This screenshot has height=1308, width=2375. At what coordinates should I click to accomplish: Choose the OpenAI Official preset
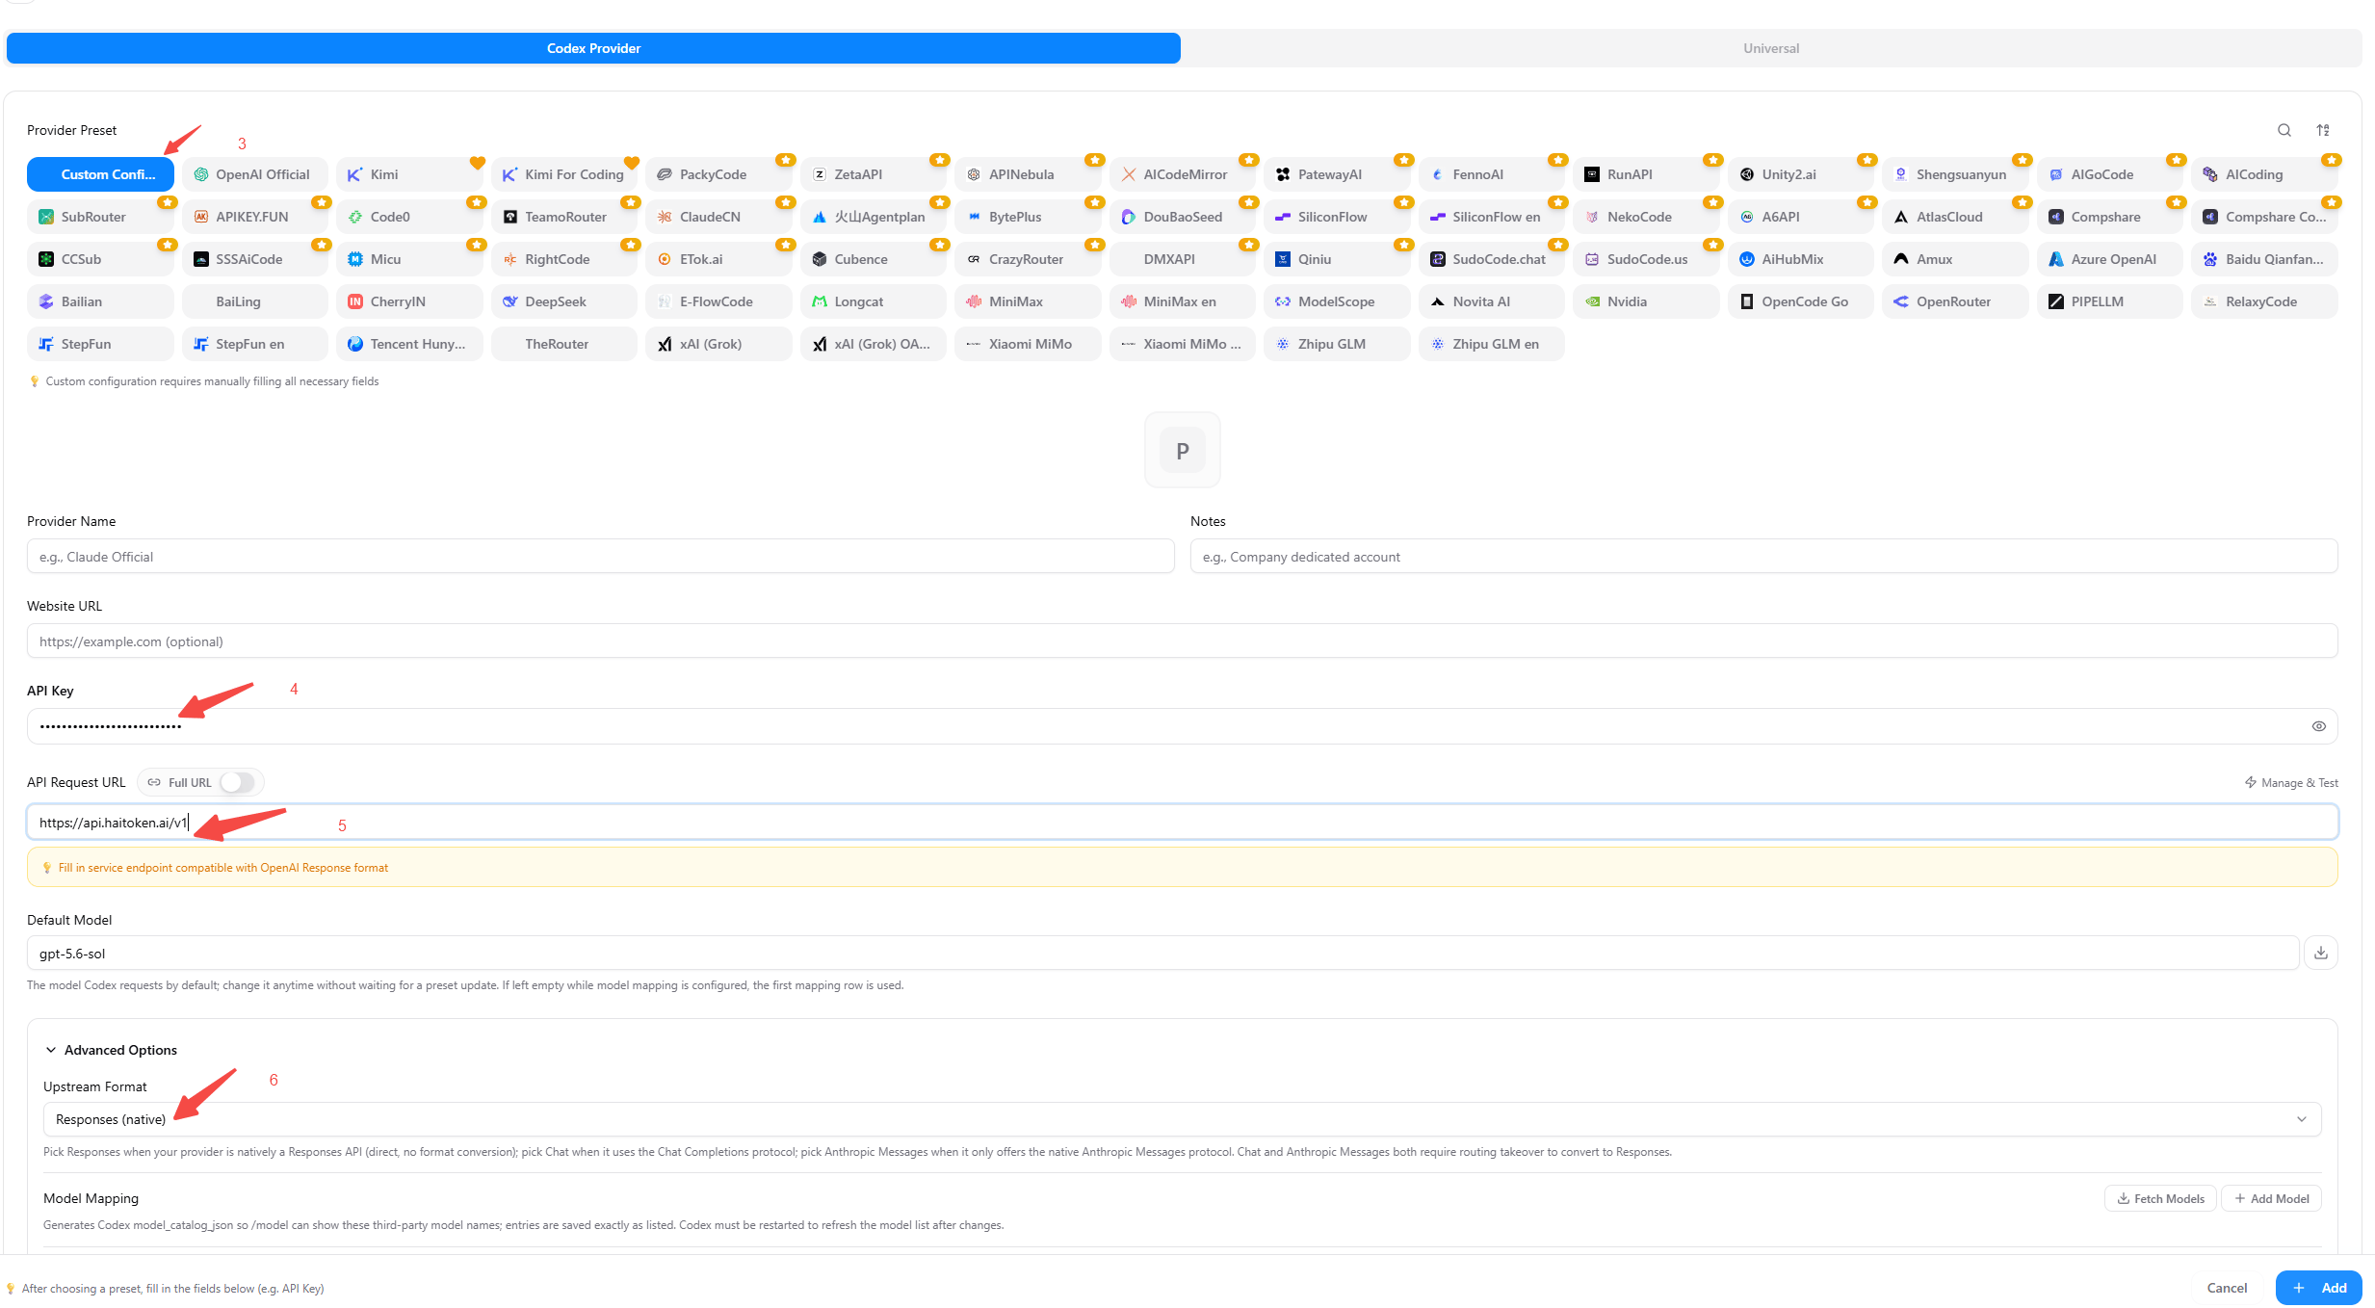(255, 174)
